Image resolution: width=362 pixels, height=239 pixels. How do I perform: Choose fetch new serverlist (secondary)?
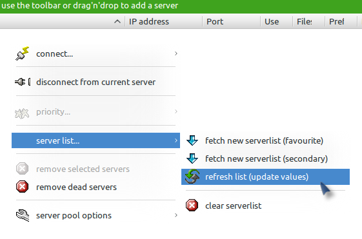(x=265, y=158)
